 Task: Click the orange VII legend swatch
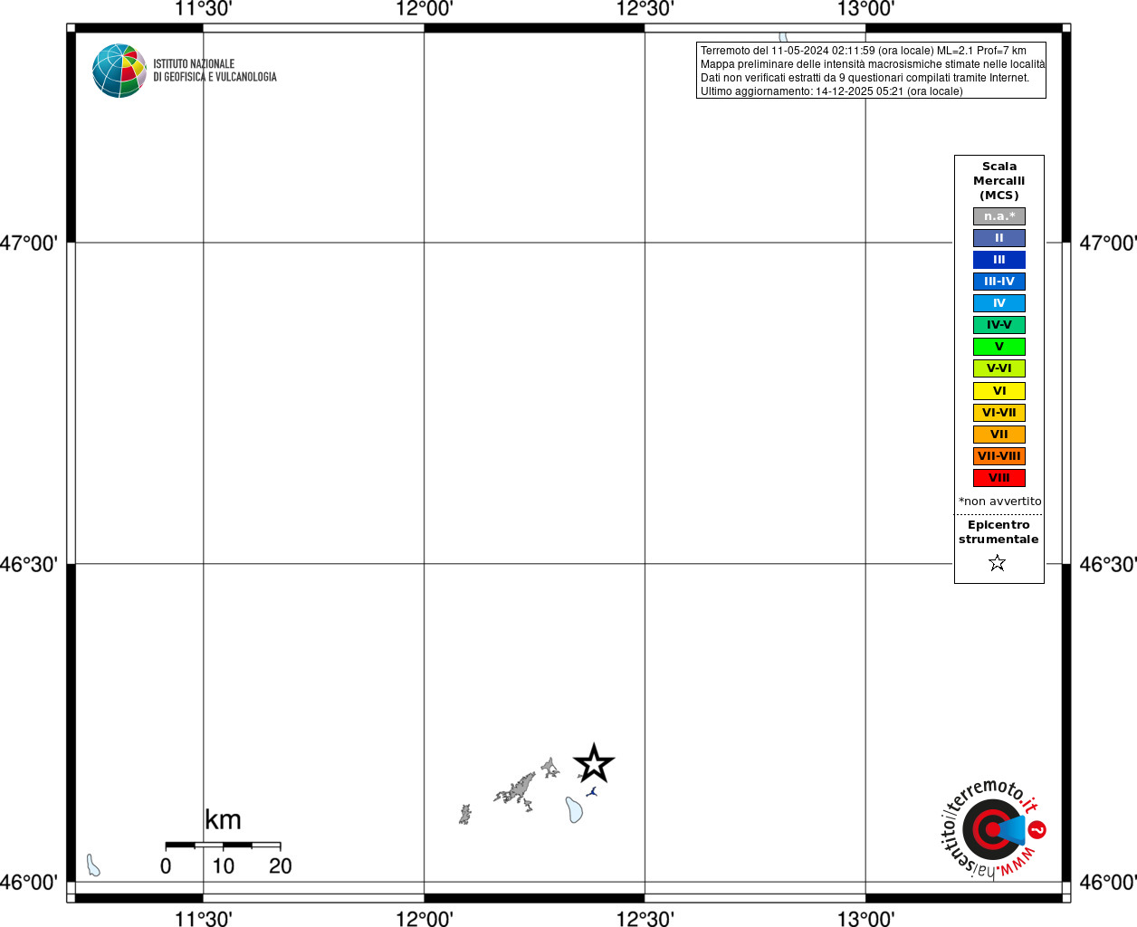pos(999,435)
